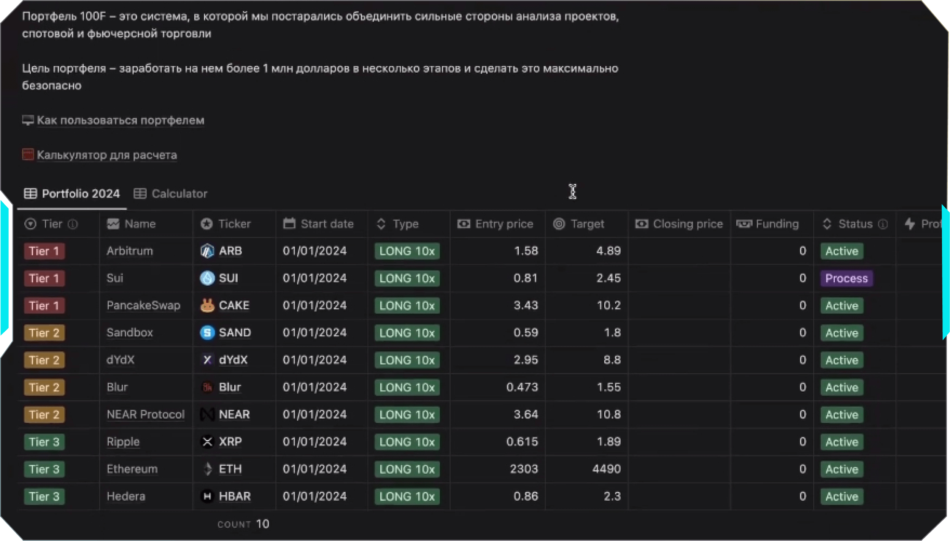This screenshot has width=950, height=541.
Task: Click the purple Process status tag for Sui
Action: point(846,278)
